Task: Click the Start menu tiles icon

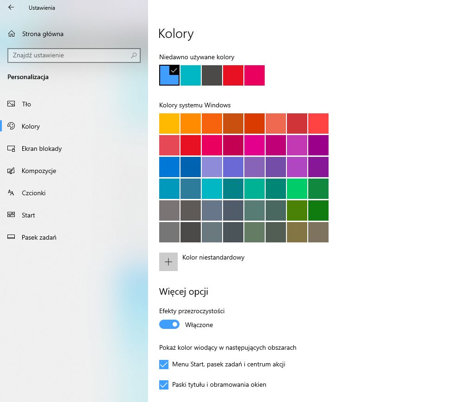Action: pyautogui.click(x=11, y=215)
